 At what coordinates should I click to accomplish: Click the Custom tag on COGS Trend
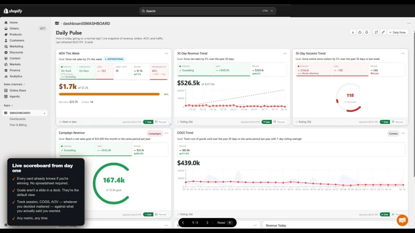tap(393, 134)
